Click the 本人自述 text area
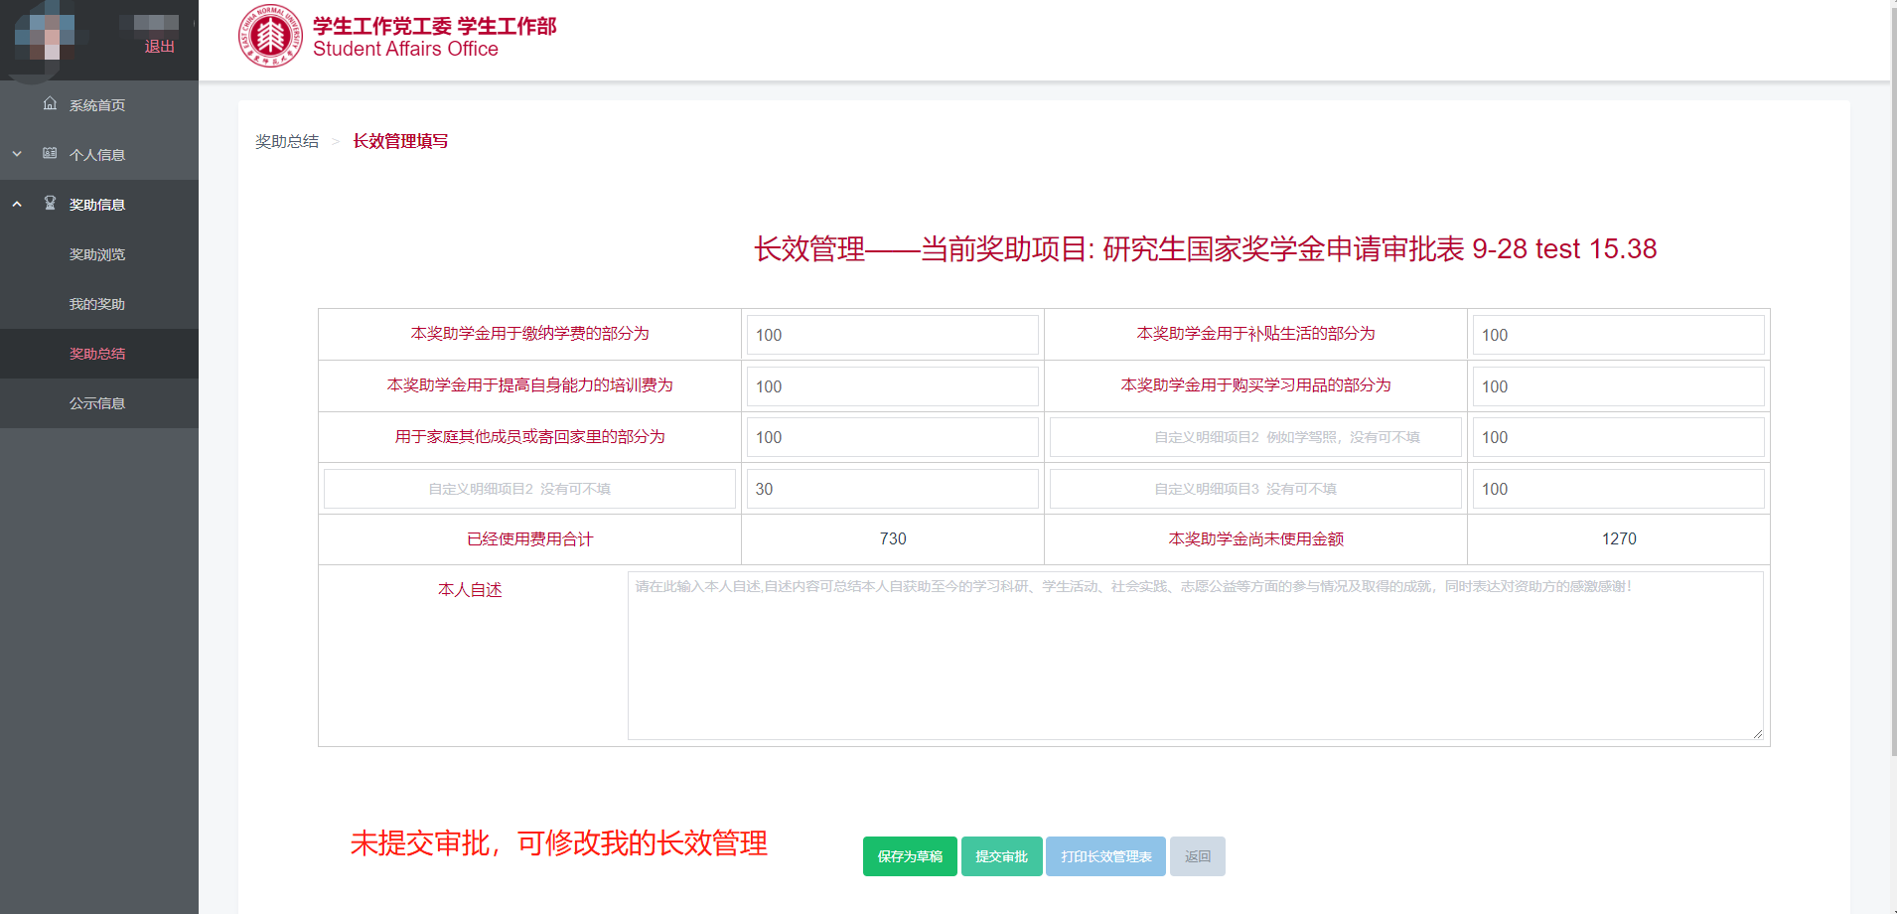This screenshot has height=914, width=1897. coord(1195,656)
